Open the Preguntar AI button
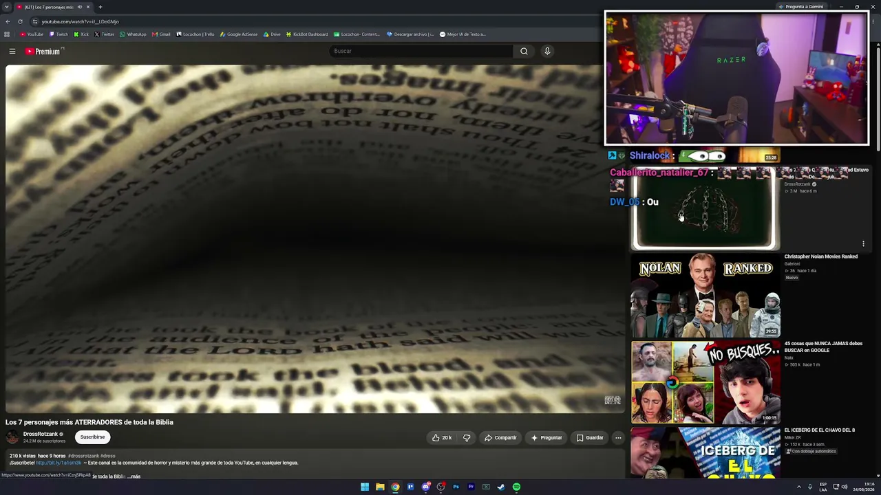881x495 pixels. (546, 437)
